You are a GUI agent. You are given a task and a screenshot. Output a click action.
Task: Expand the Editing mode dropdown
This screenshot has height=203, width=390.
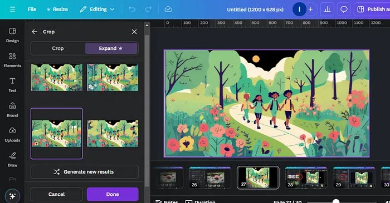pyautogui.click(x=97, y=9)
